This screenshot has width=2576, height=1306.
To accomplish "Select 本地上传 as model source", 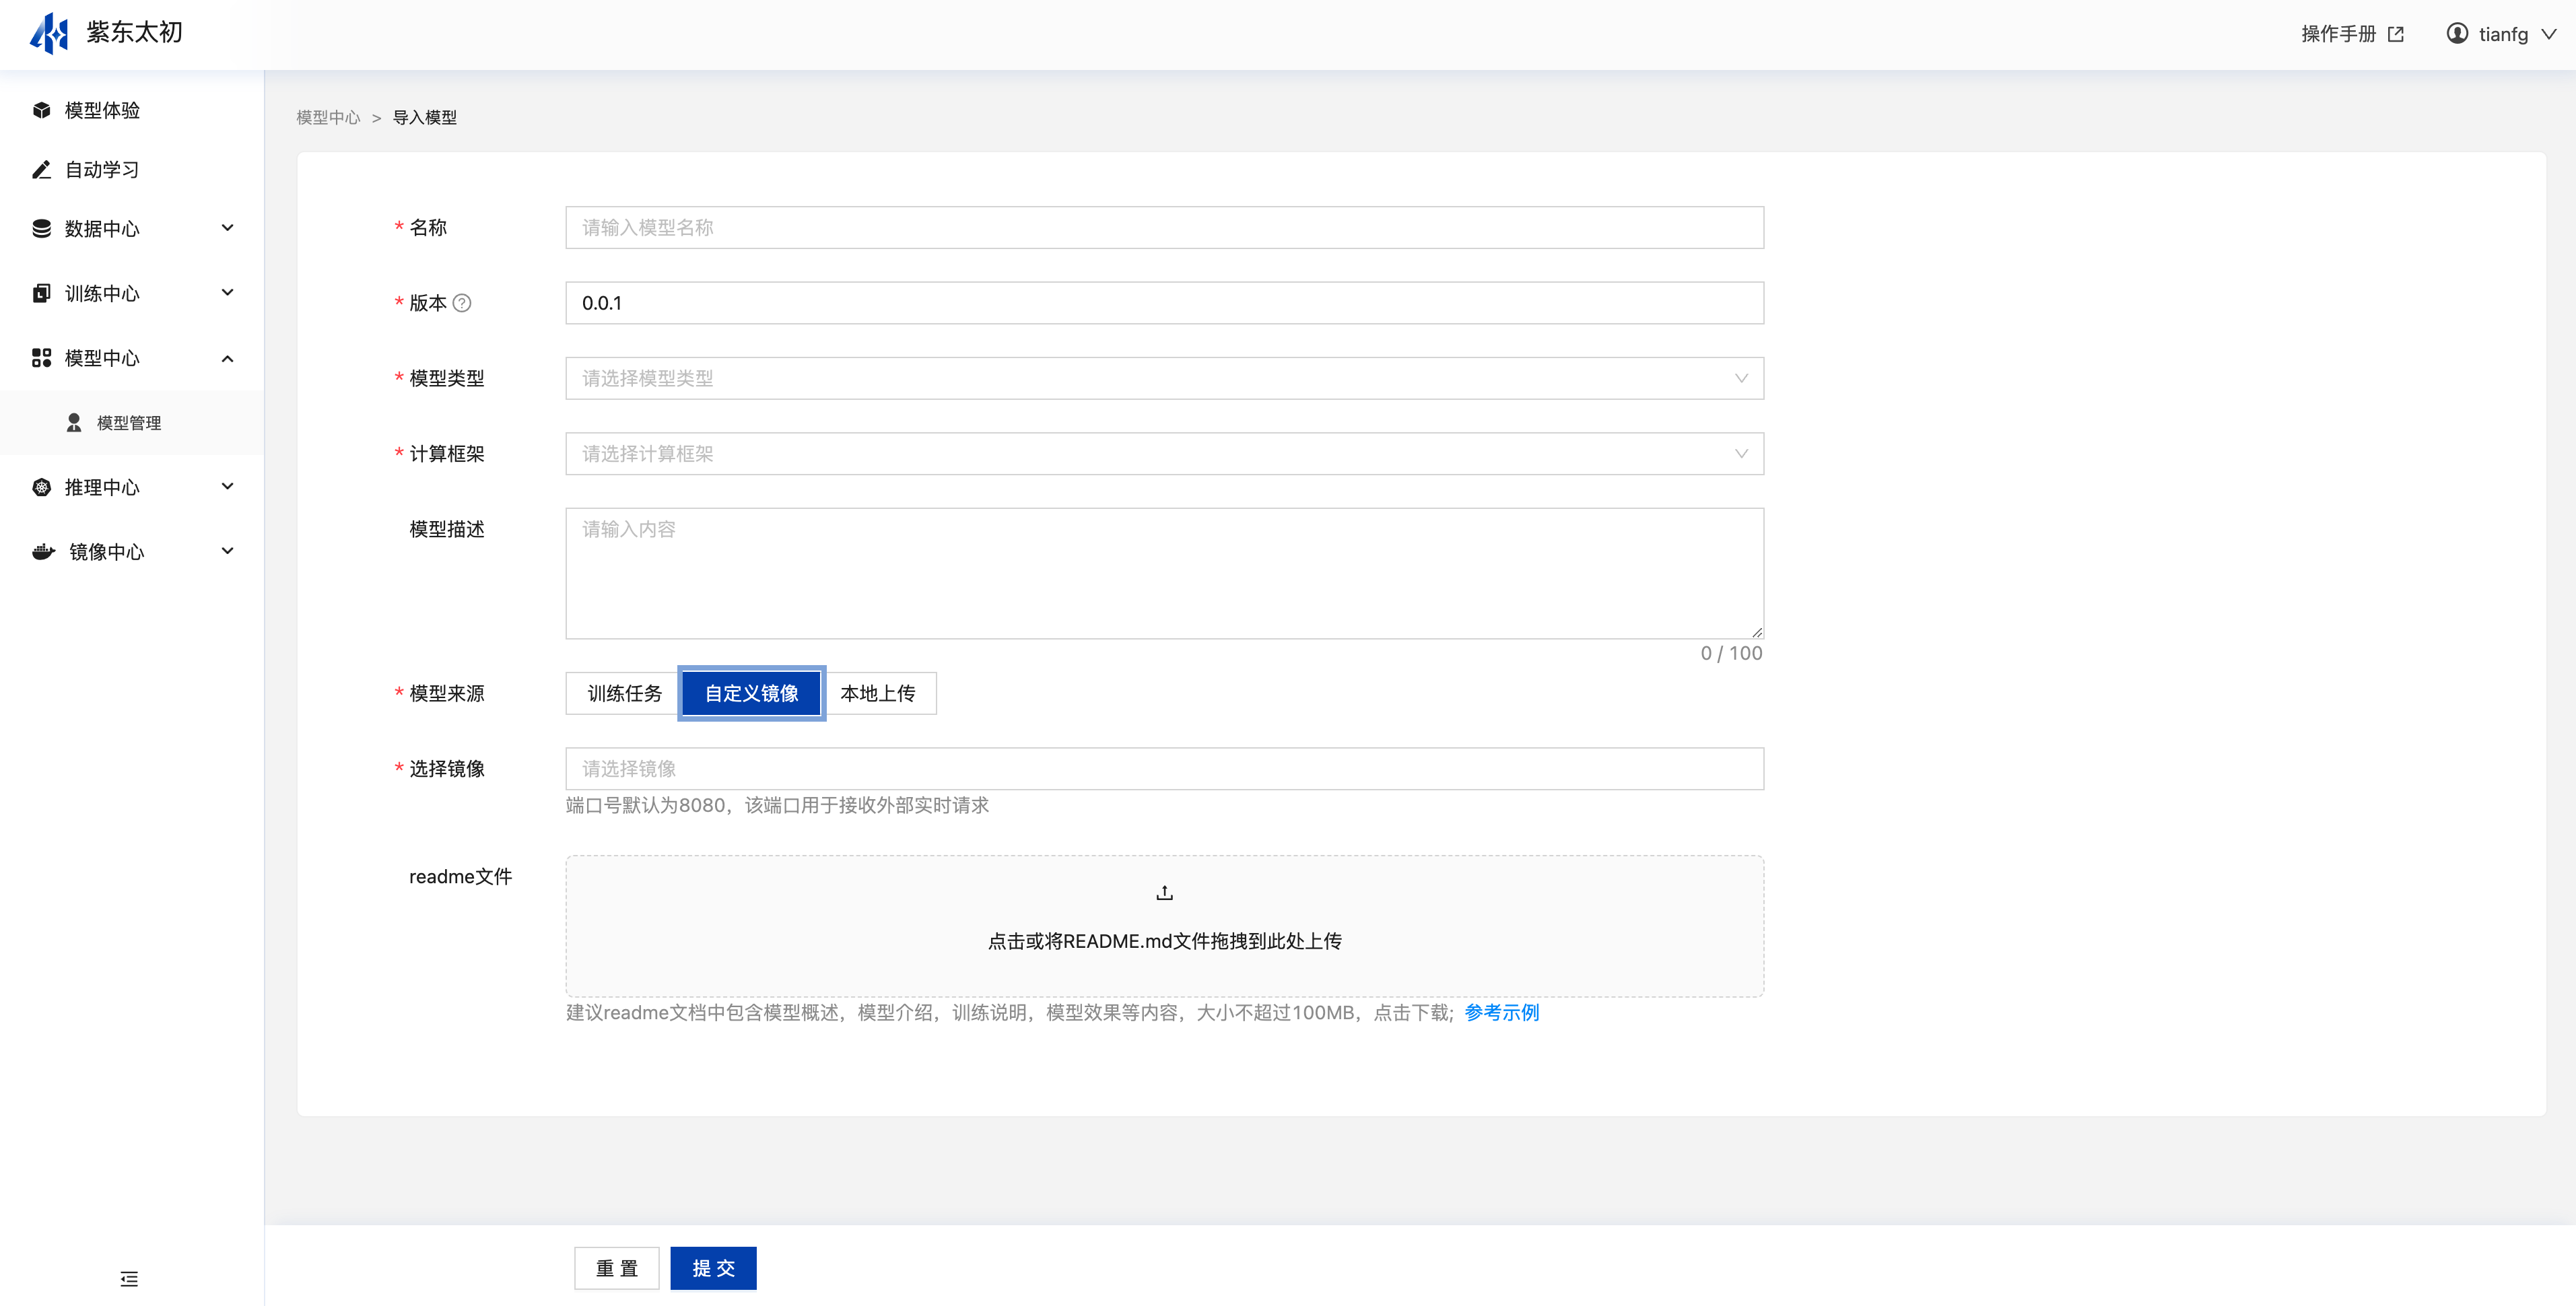I will click(x=878, y=693).
